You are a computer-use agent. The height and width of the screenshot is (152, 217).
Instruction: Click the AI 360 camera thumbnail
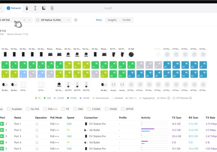tap(131, 55)
